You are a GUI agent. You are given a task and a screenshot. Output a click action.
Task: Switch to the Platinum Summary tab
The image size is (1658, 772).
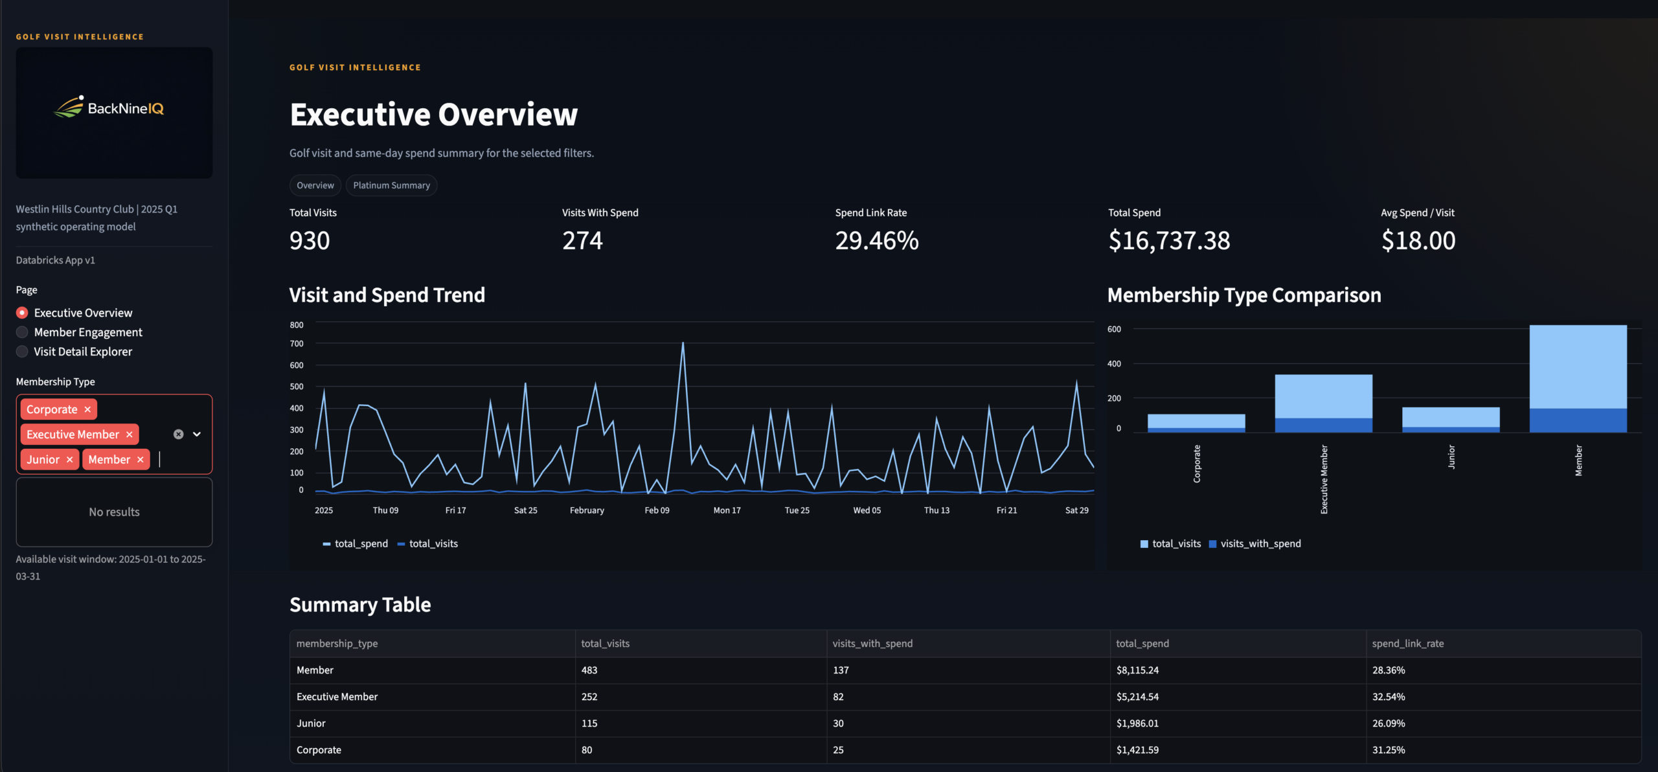tap(391, 185)
